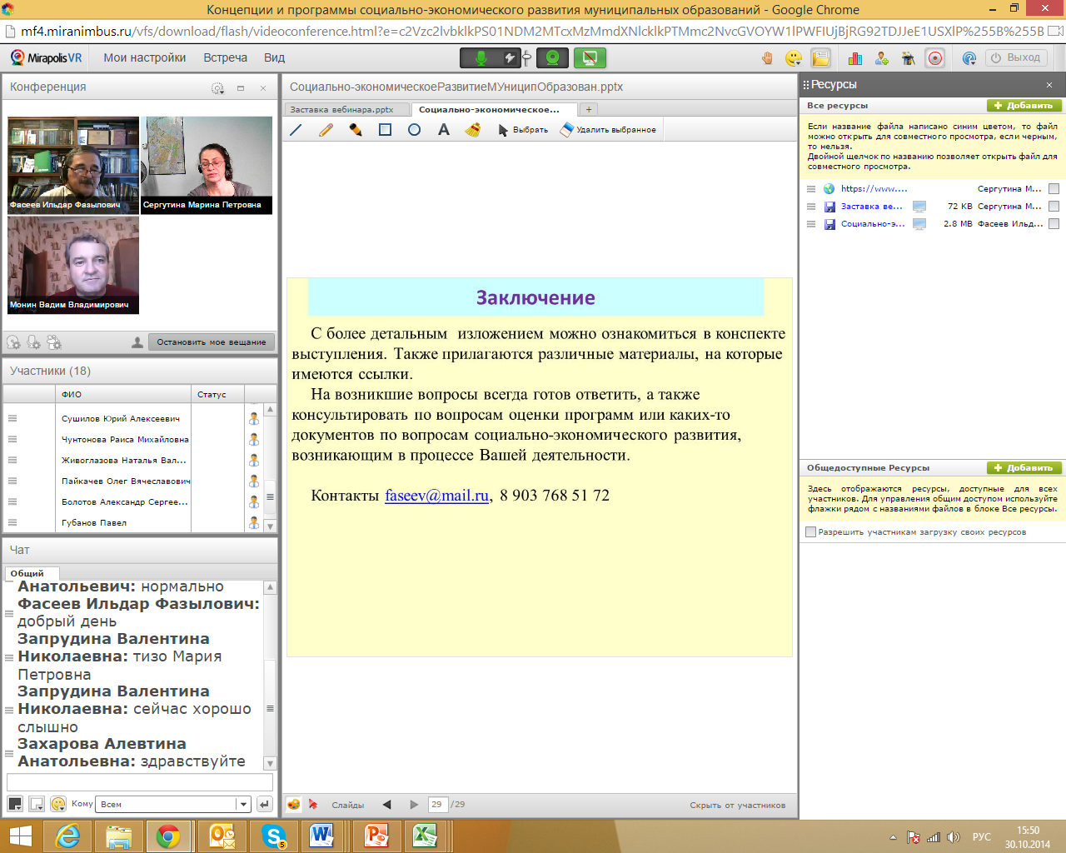1066x853 pixels.
Task: Open the Кому recipient dropdown
Action: pyautogui.click(x=242, y=804)
